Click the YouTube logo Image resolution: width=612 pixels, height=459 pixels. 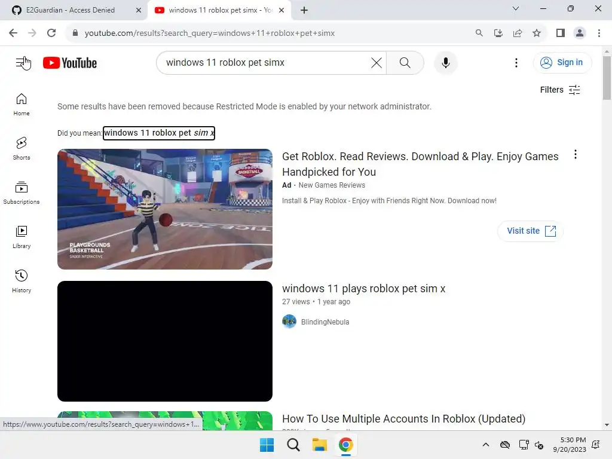[70, 63]
